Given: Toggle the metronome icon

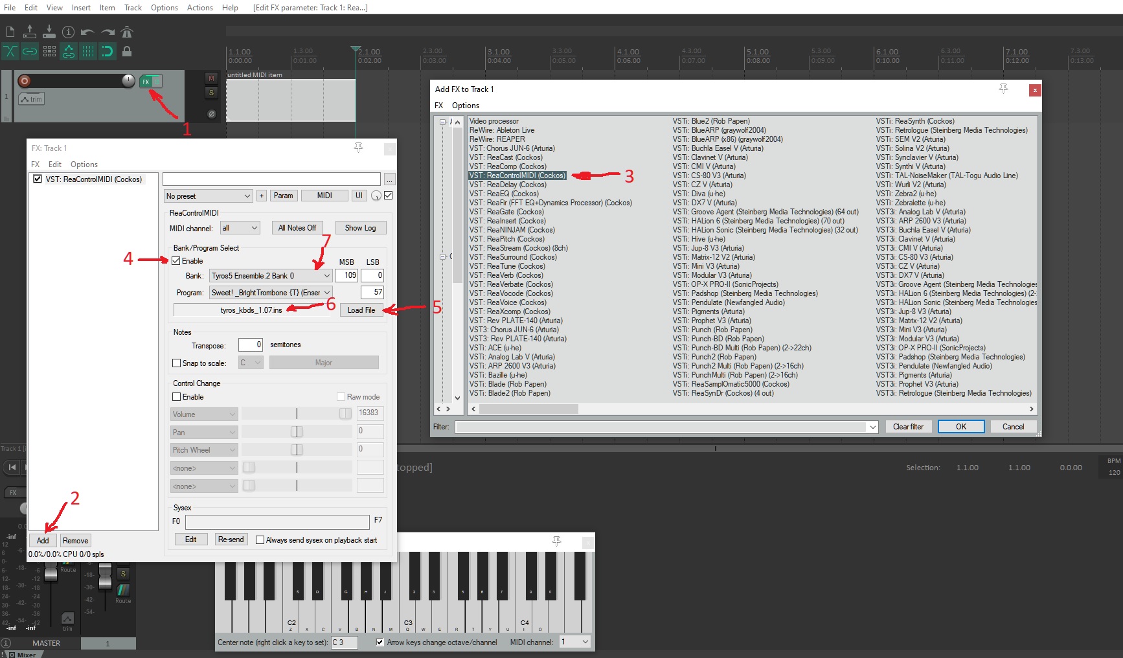Looking at the screenshot, I should pyautogui.click(x=127, y=32).
